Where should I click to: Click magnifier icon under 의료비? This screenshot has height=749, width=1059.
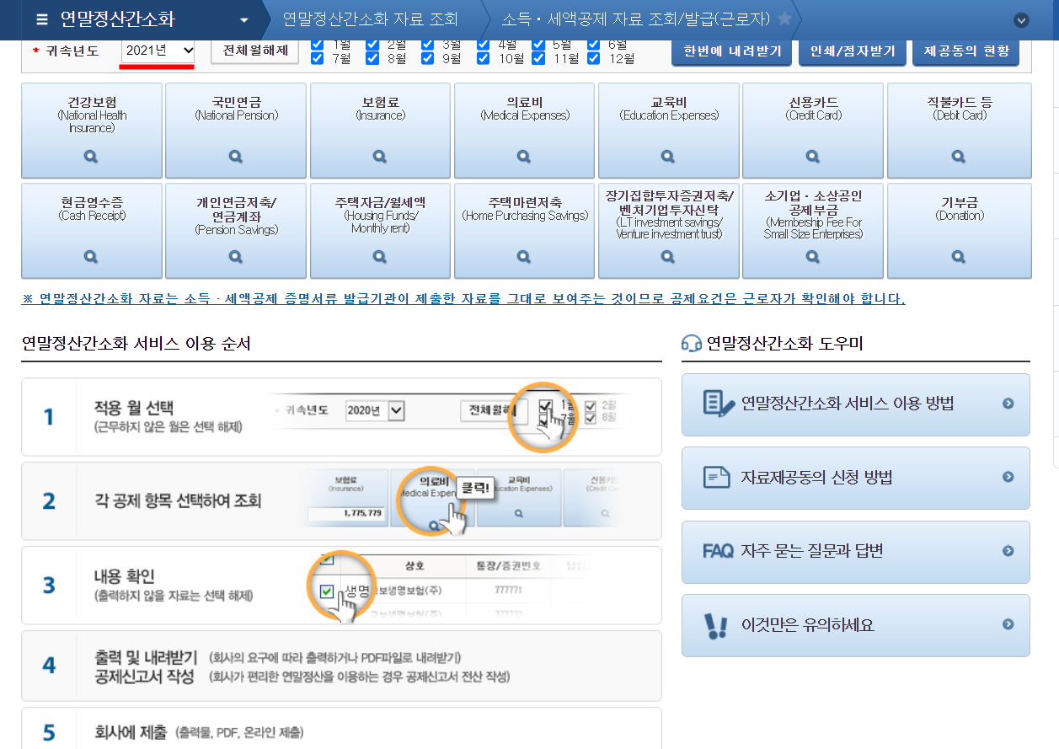(x=524, y=157)
